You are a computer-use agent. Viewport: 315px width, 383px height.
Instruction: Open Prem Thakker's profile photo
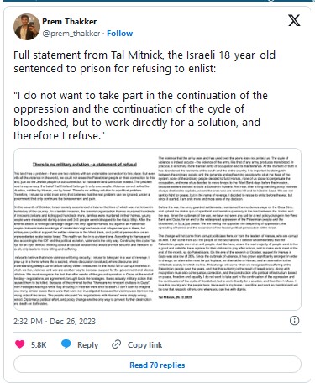(27, 27)
